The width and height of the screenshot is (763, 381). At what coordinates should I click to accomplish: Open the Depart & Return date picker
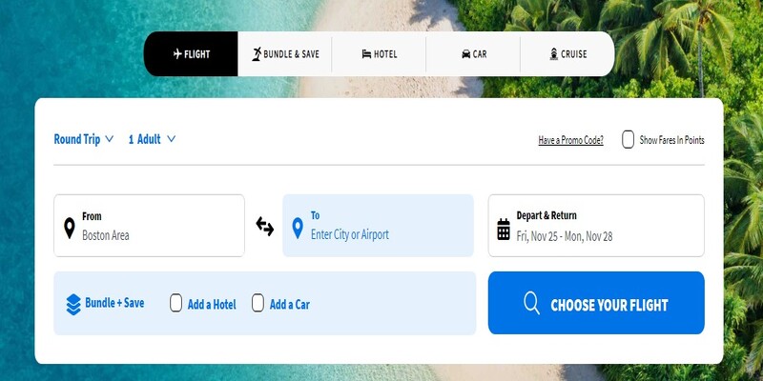click(596, 226)
